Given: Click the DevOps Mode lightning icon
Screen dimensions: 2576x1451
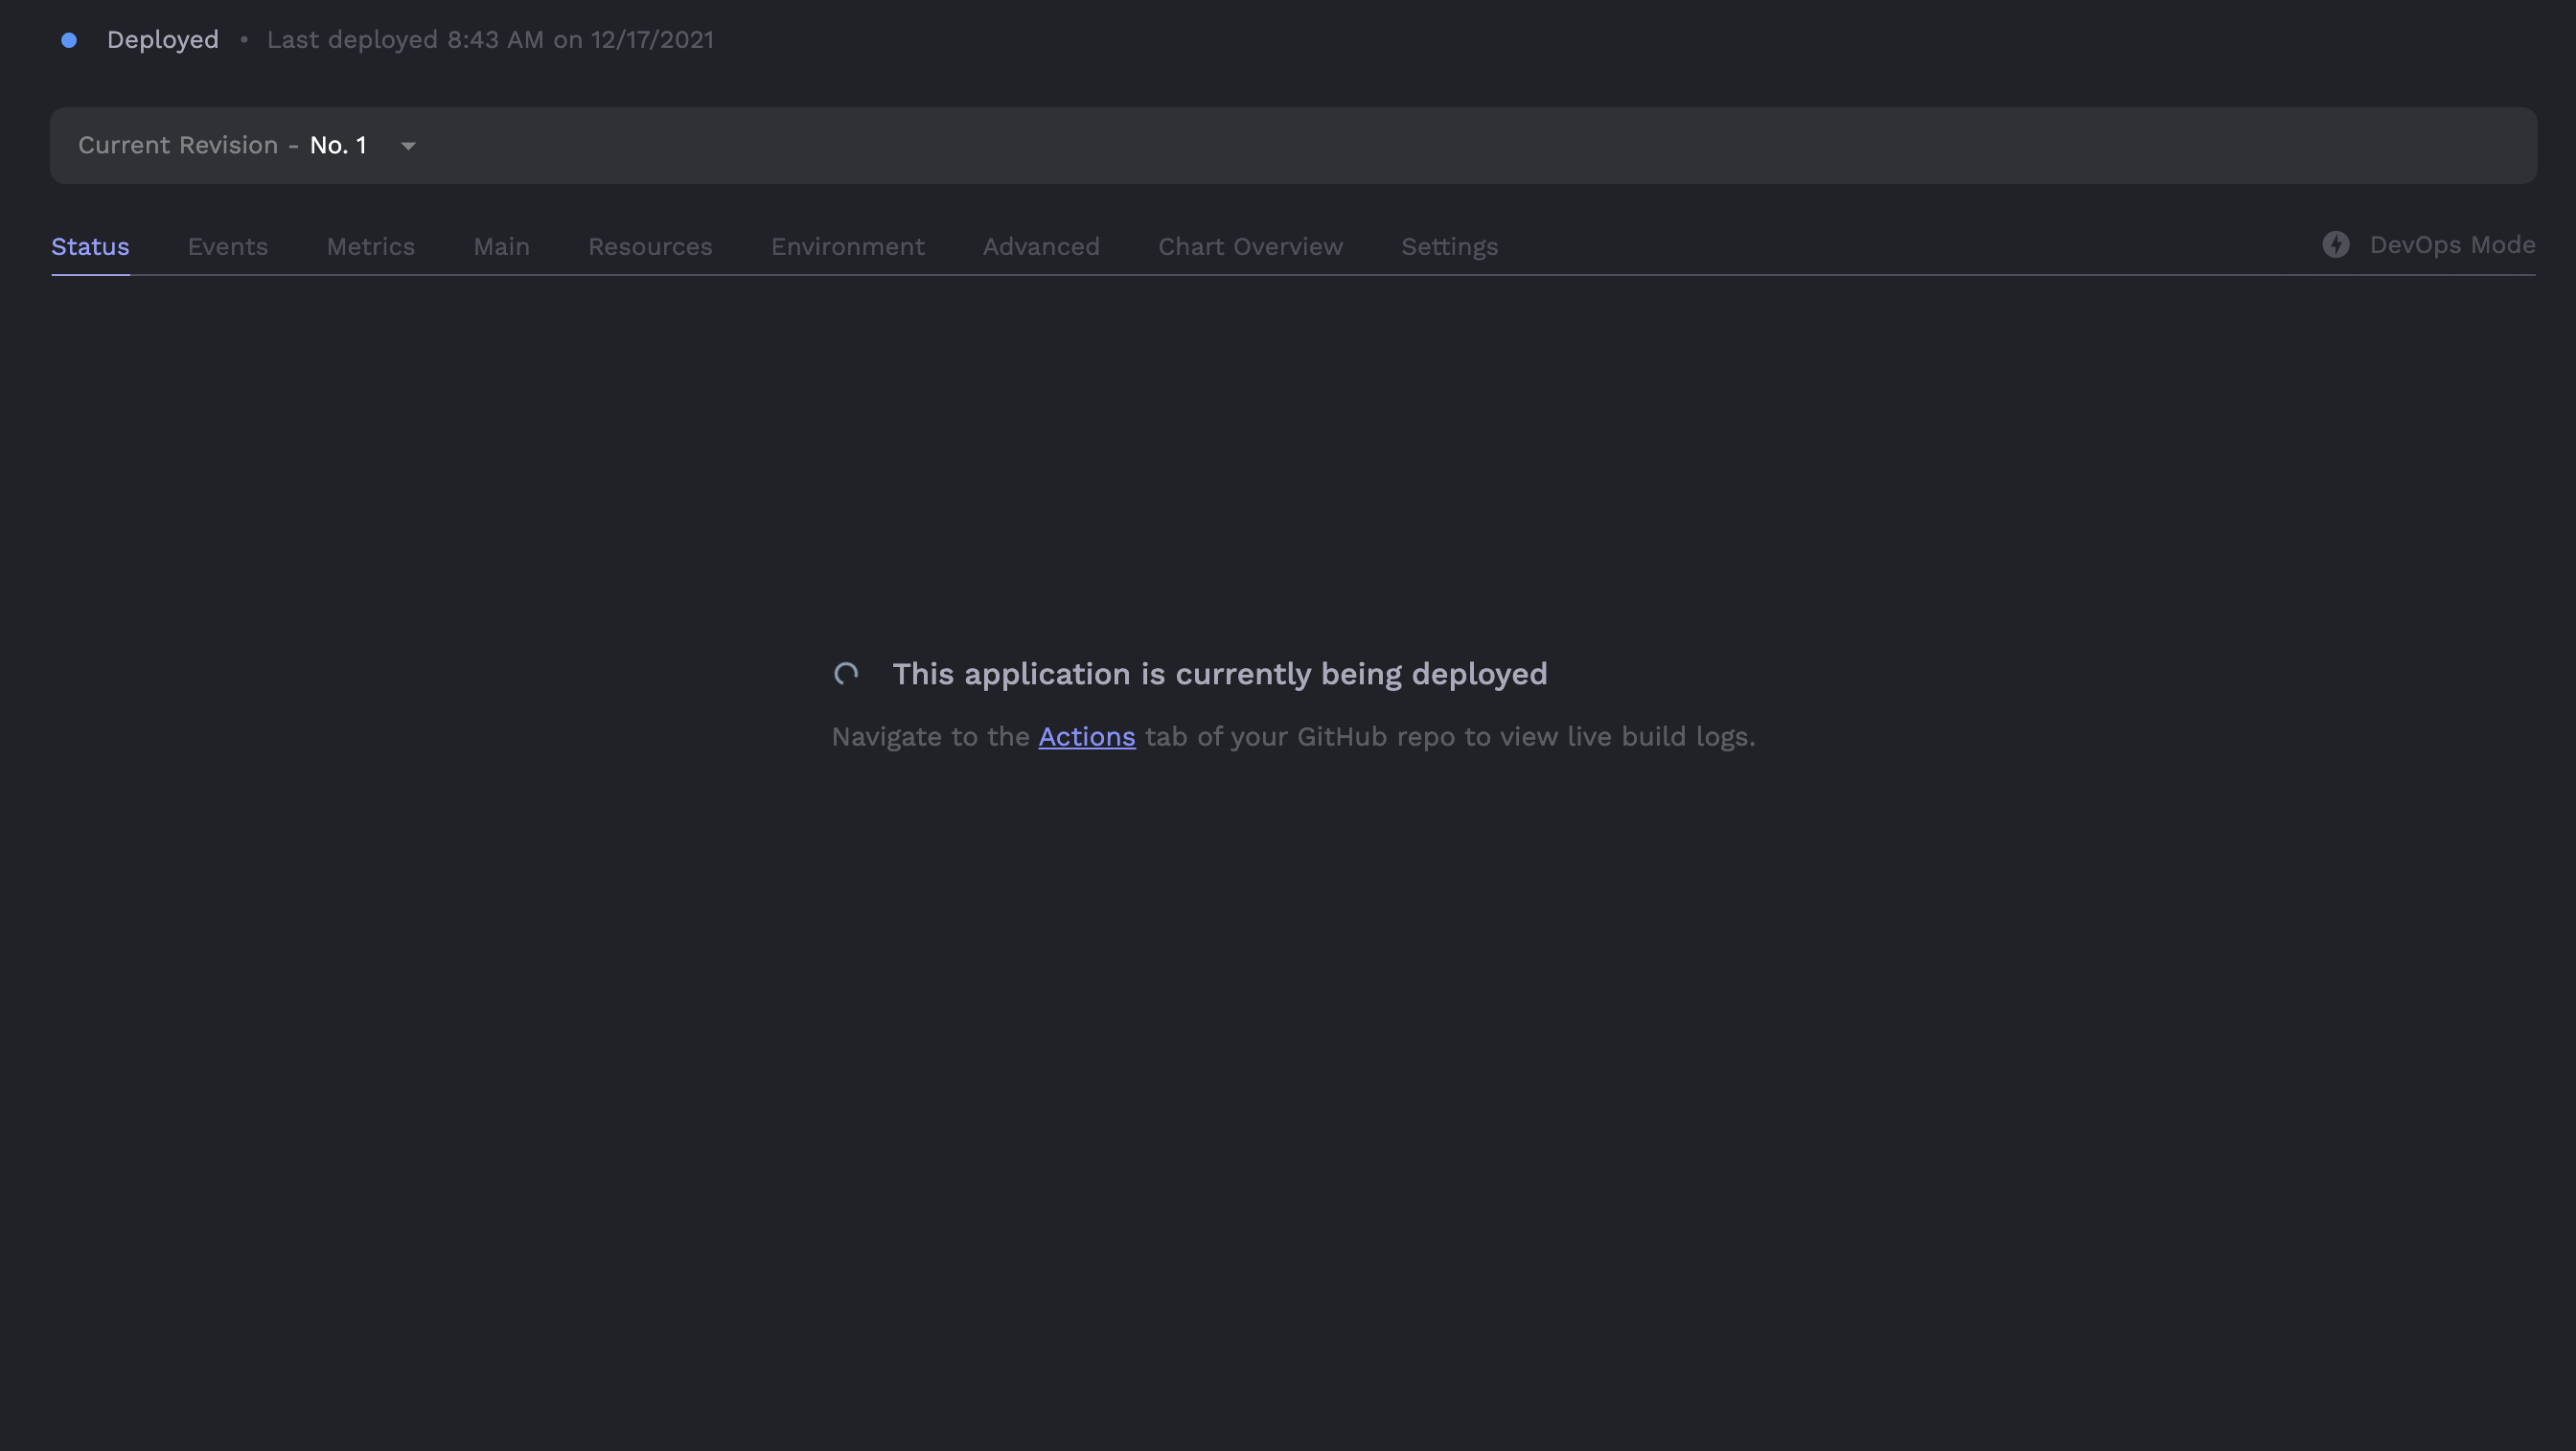Looking at the screenshot, I should [2336, 245].
